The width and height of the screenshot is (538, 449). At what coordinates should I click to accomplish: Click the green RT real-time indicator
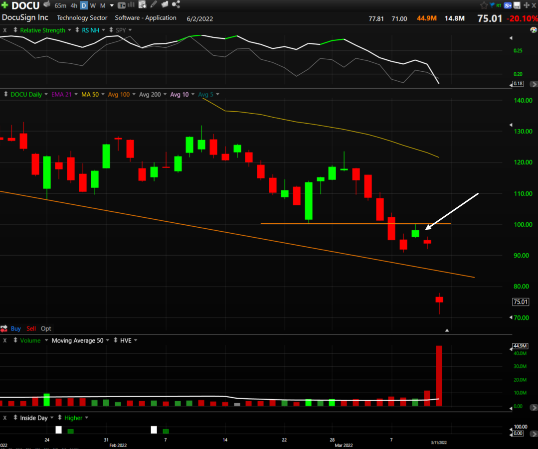499,5
